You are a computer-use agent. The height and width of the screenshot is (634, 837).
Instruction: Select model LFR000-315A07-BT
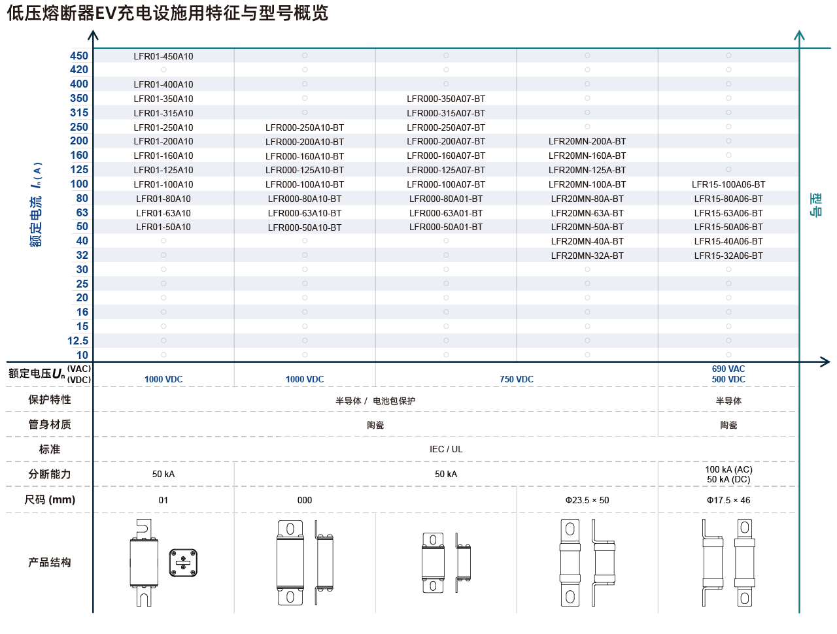tap(446, 113)
